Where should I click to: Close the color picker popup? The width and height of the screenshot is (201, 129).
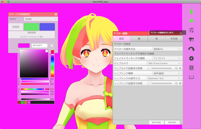[52, 46]
